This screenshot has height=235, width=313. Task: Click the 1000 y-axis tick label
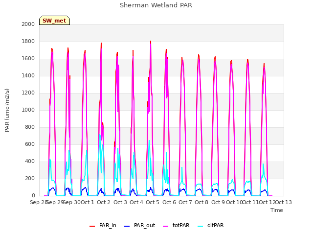tap(28, 110)
